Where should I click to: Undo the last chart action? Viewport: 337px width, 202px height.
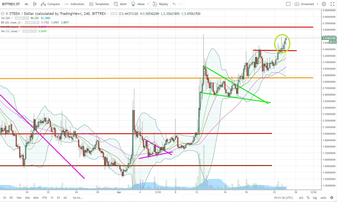174,4
